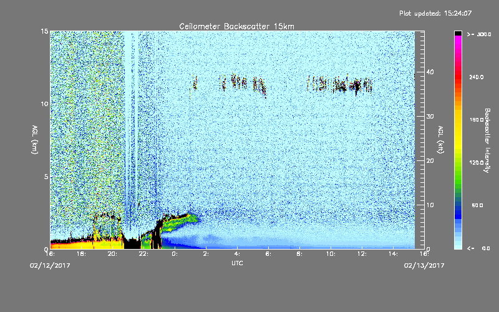The height and width of the screenshot is (312, 499).
Task: Click the 15 km tick label on left axis
Action: (x=44, y=31)
